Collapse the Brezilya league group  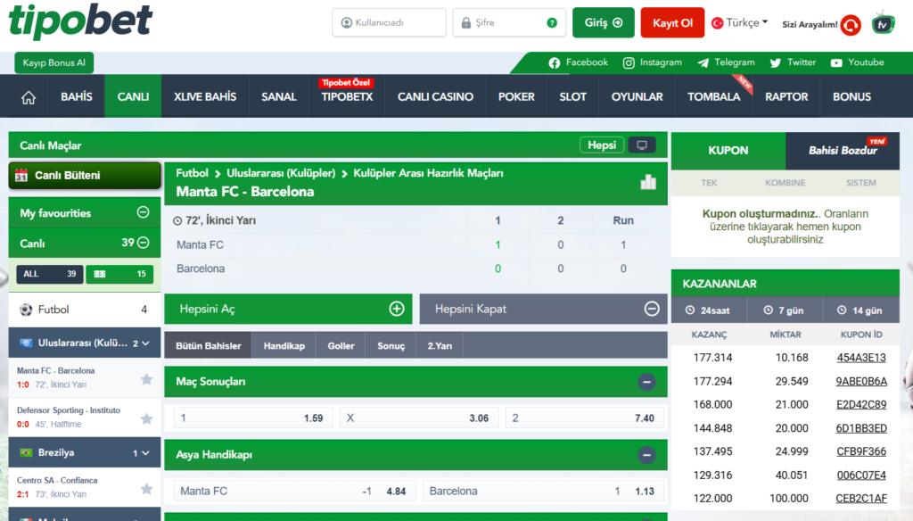(145, 453)
